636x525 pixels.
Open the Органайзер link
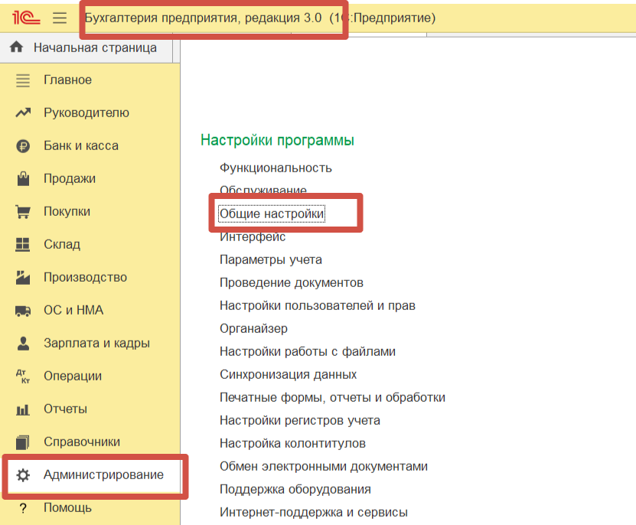tap(253, 328)
